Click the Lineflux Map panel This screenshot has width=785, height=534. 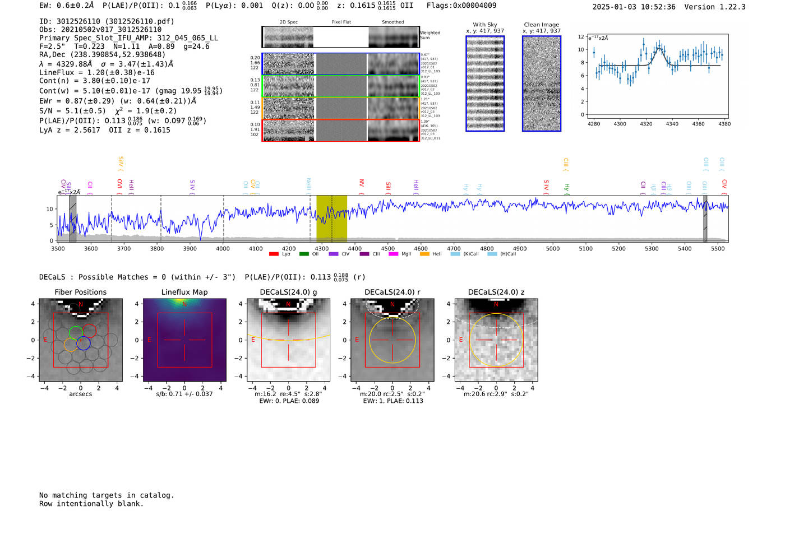pos(184,340)
